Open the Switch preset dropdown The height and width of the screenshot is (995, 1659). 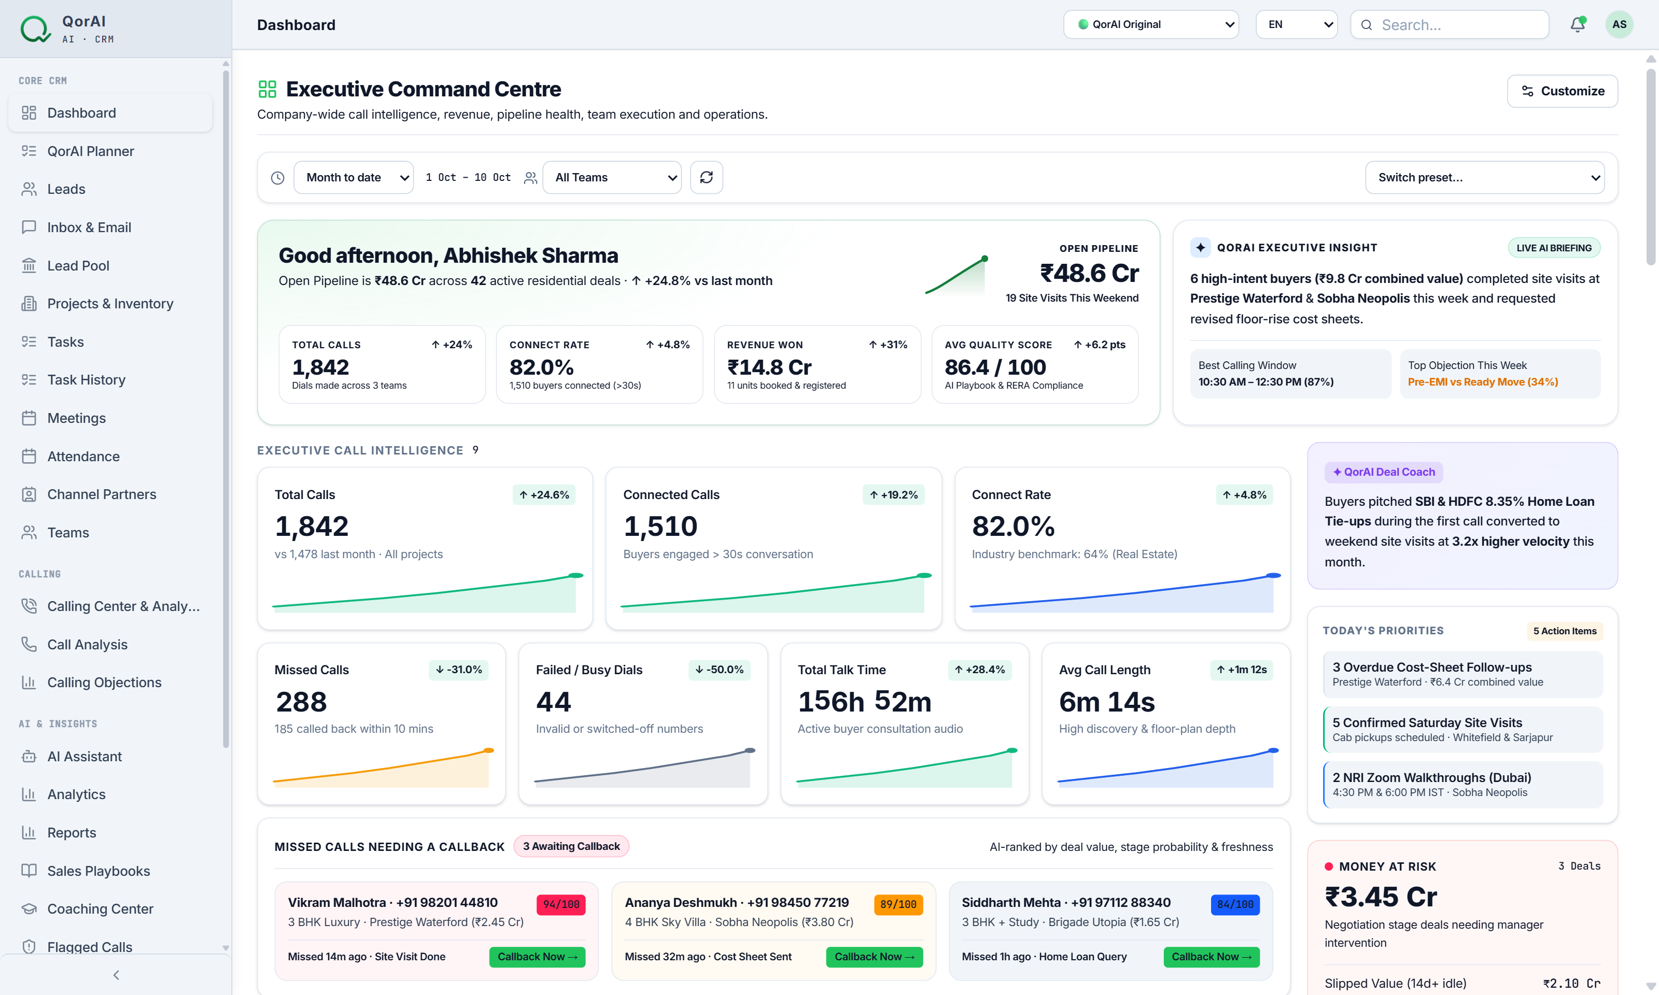coord(1485,178)
